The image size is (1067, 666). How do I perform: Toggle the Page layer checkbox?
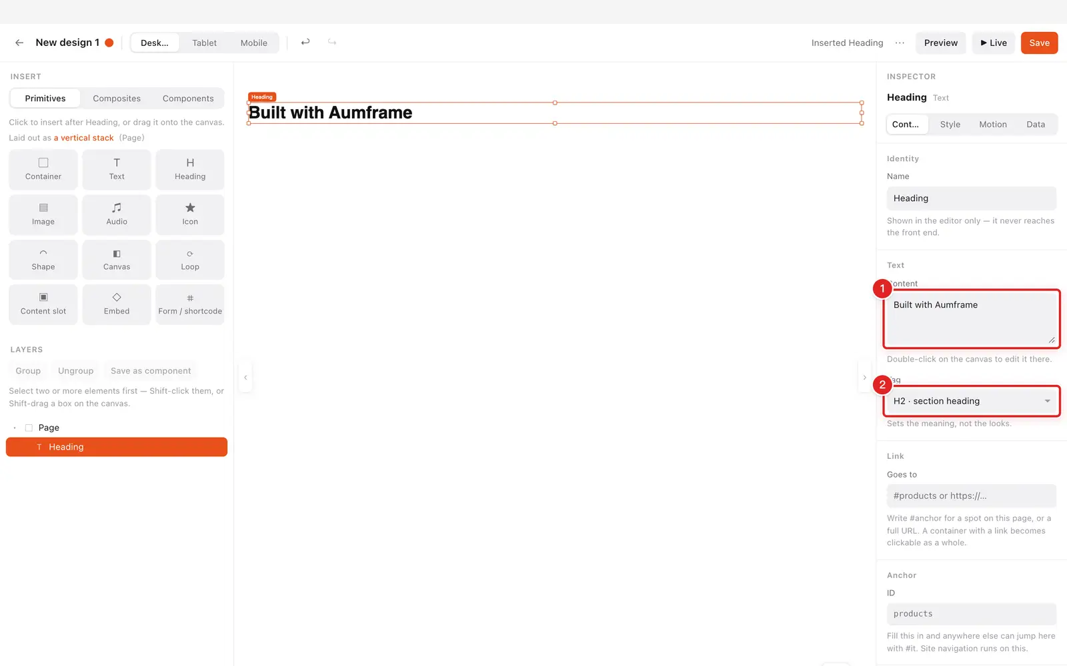click(x=29, y=428)
